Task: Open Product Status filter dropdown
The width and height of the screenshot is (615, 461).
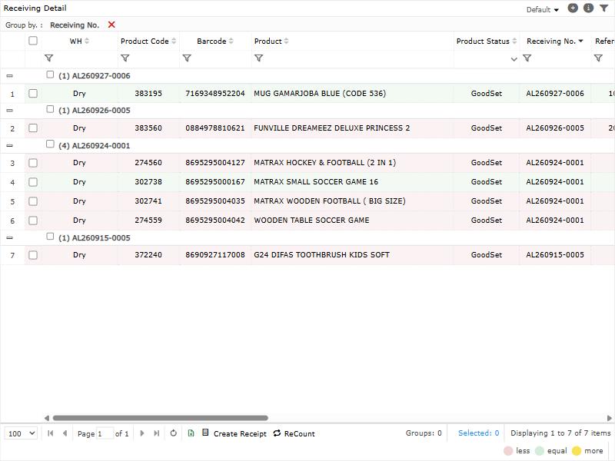Action: (514, 59)
